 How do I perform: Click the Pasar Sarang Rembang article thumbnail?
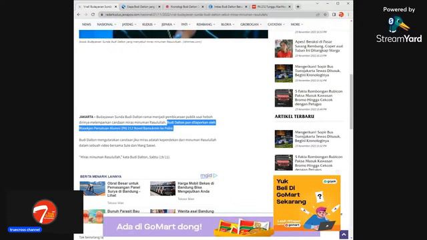[284, 49]
